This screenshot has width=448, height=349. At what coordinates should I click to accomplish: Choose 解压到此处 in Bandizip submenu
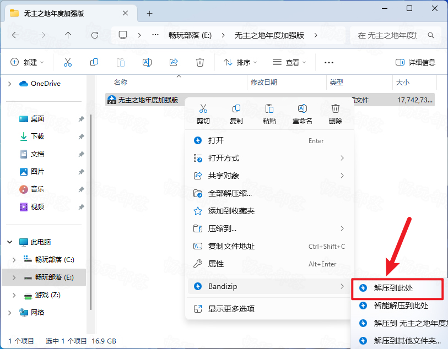(x=397, y=289)
